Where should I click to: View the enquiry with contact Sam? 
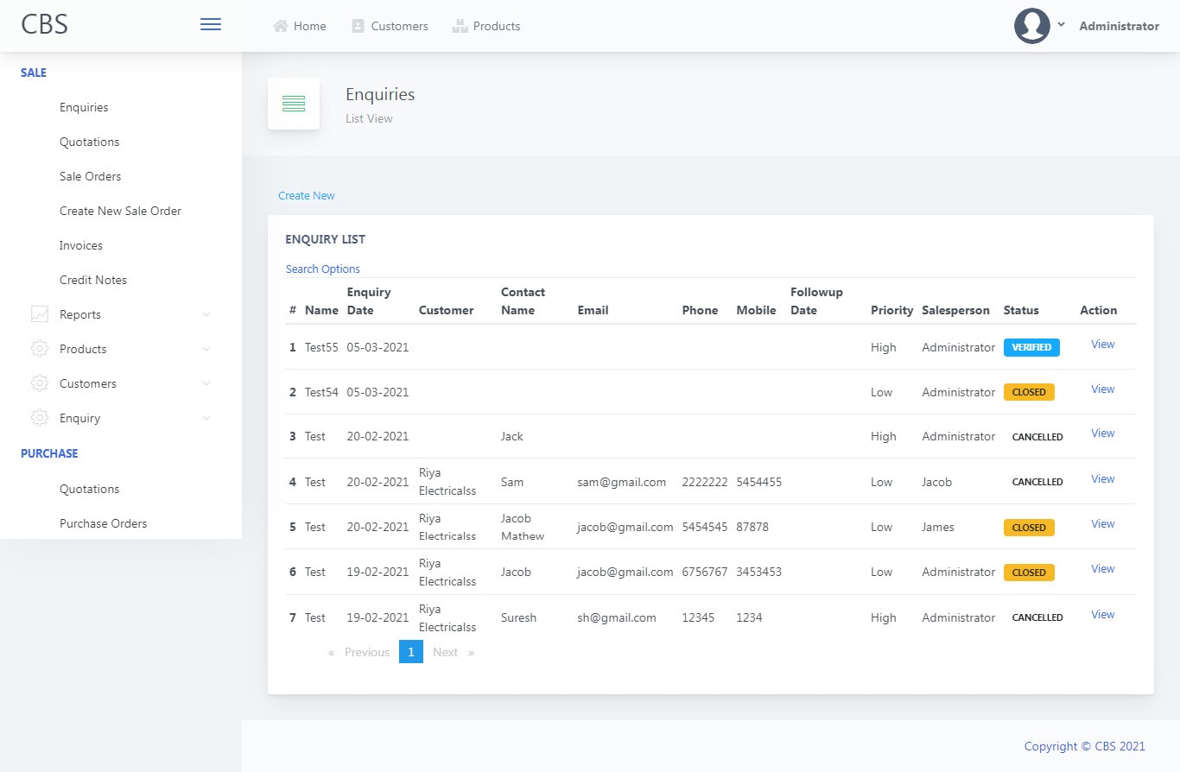[1103, 479]
